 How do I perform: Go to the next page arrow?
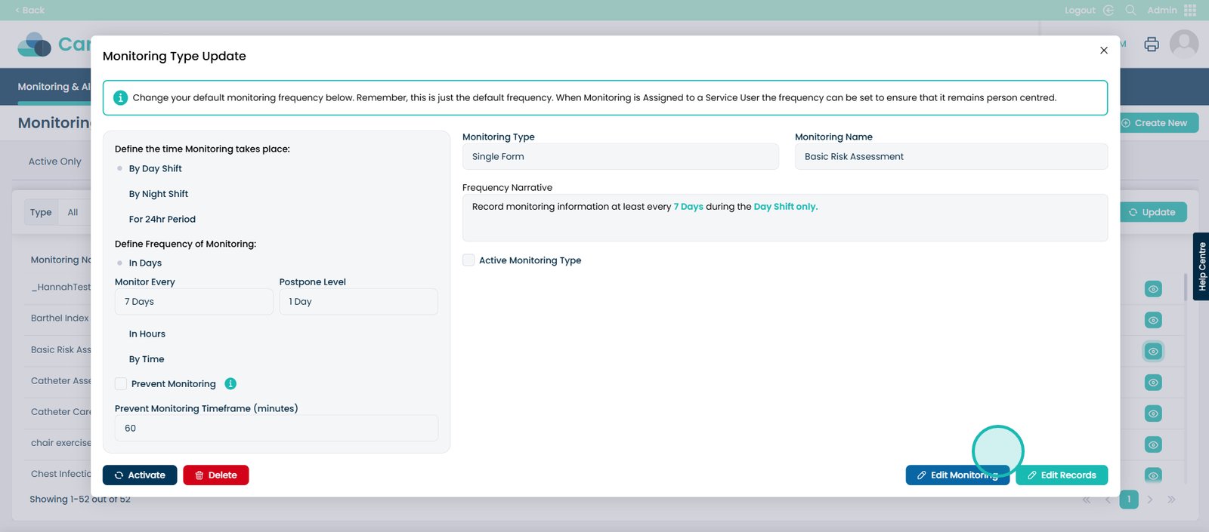point(1149,500)
